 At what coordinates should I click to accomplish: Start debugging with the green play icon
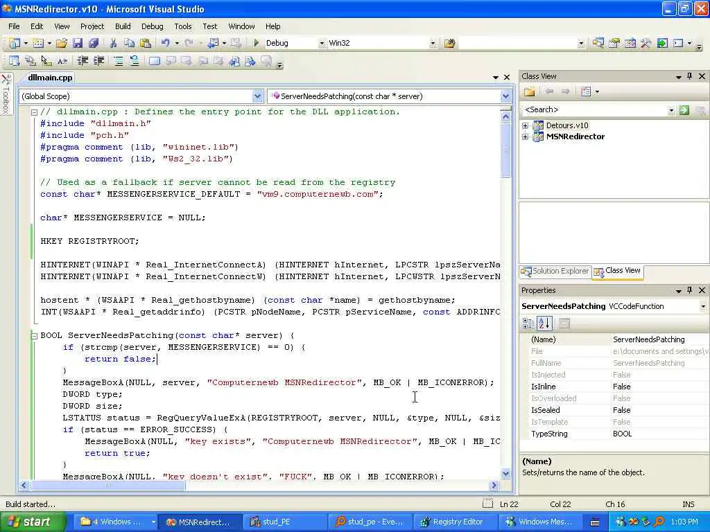(x=256, y=43)
